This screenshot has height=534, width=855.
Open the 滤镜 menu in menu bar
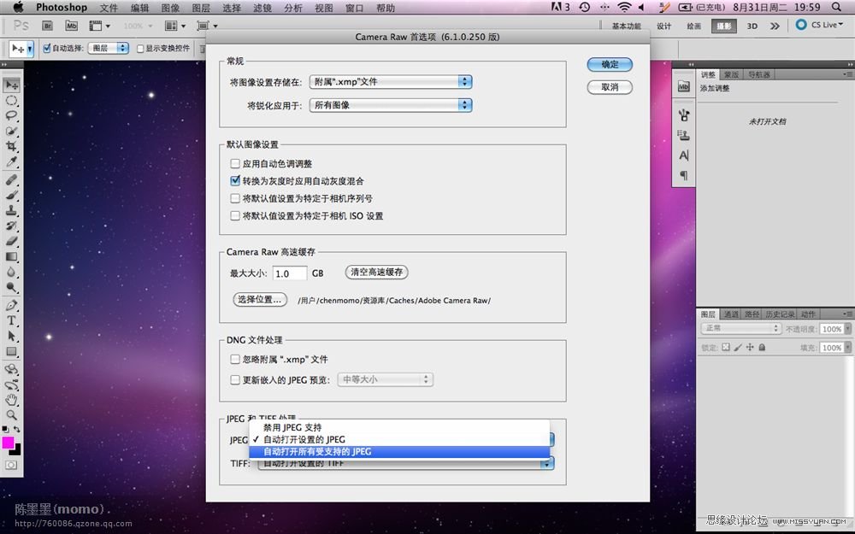(x=262, y=8)
